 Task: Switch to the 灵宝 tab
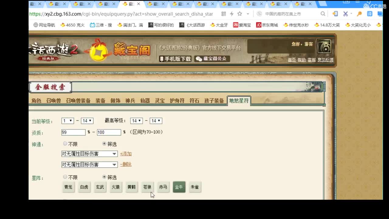160,101
